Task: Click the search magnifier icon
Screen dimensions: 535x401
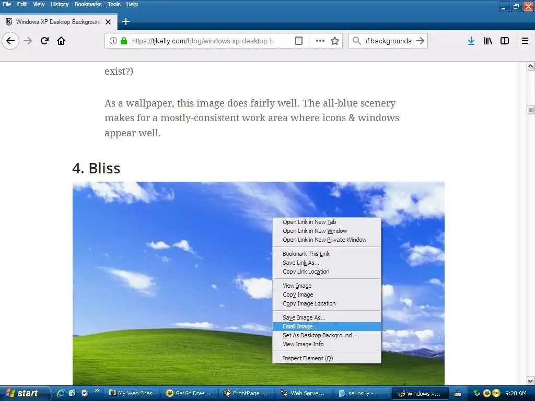Action: tap(356, 41)
